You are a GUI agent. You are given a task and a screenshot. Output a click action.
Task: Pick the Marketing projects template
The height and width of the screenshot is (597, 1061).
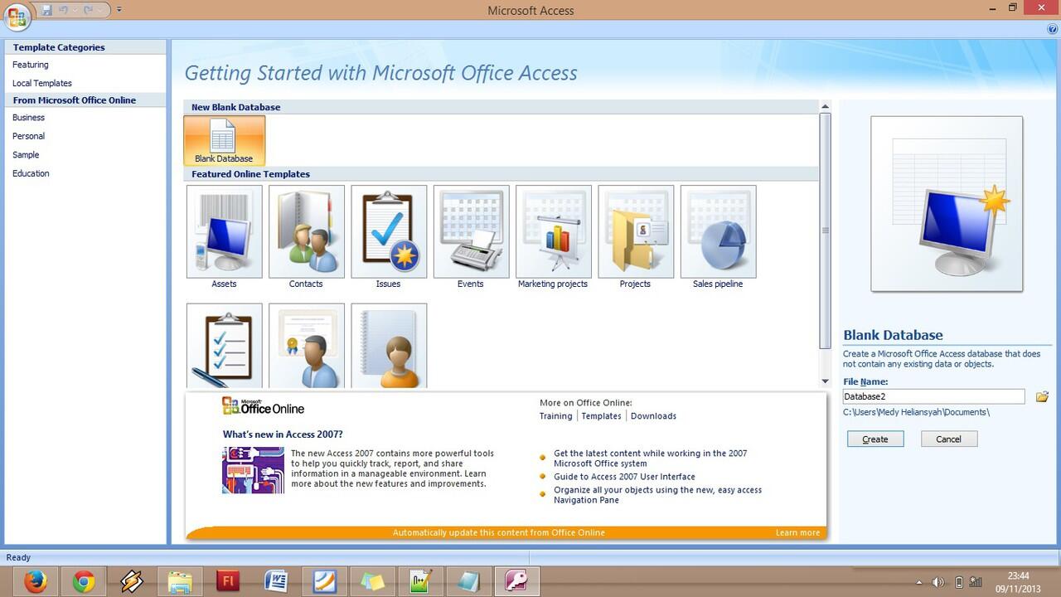553,232
